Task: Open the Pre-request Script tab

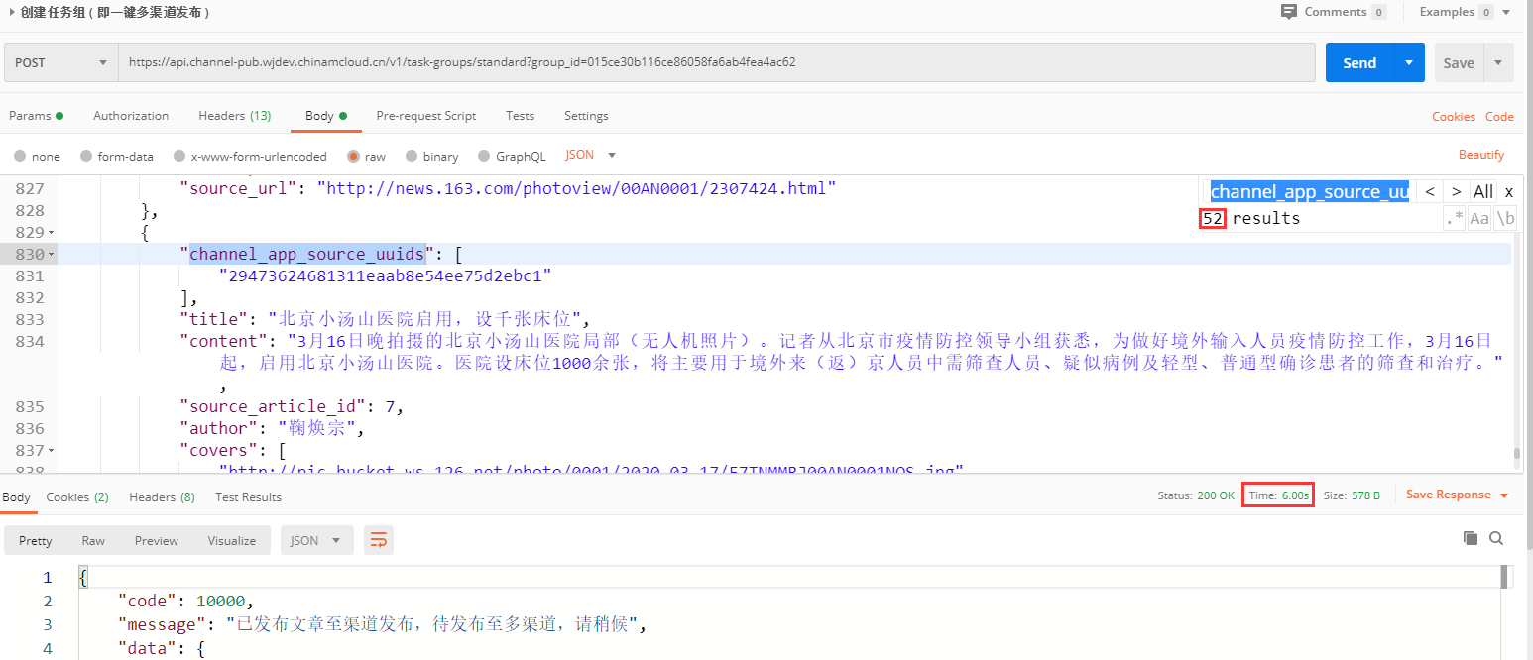Action: pos(426,116)
